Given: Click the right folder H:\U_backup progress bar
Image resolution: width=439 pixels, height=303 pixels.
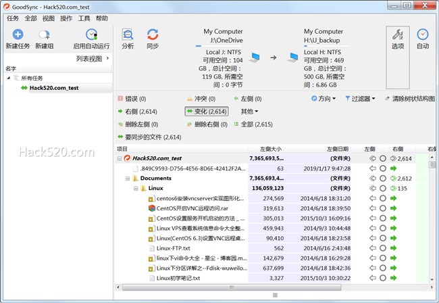Looking at the screenshot, I should tap(327, 46).
